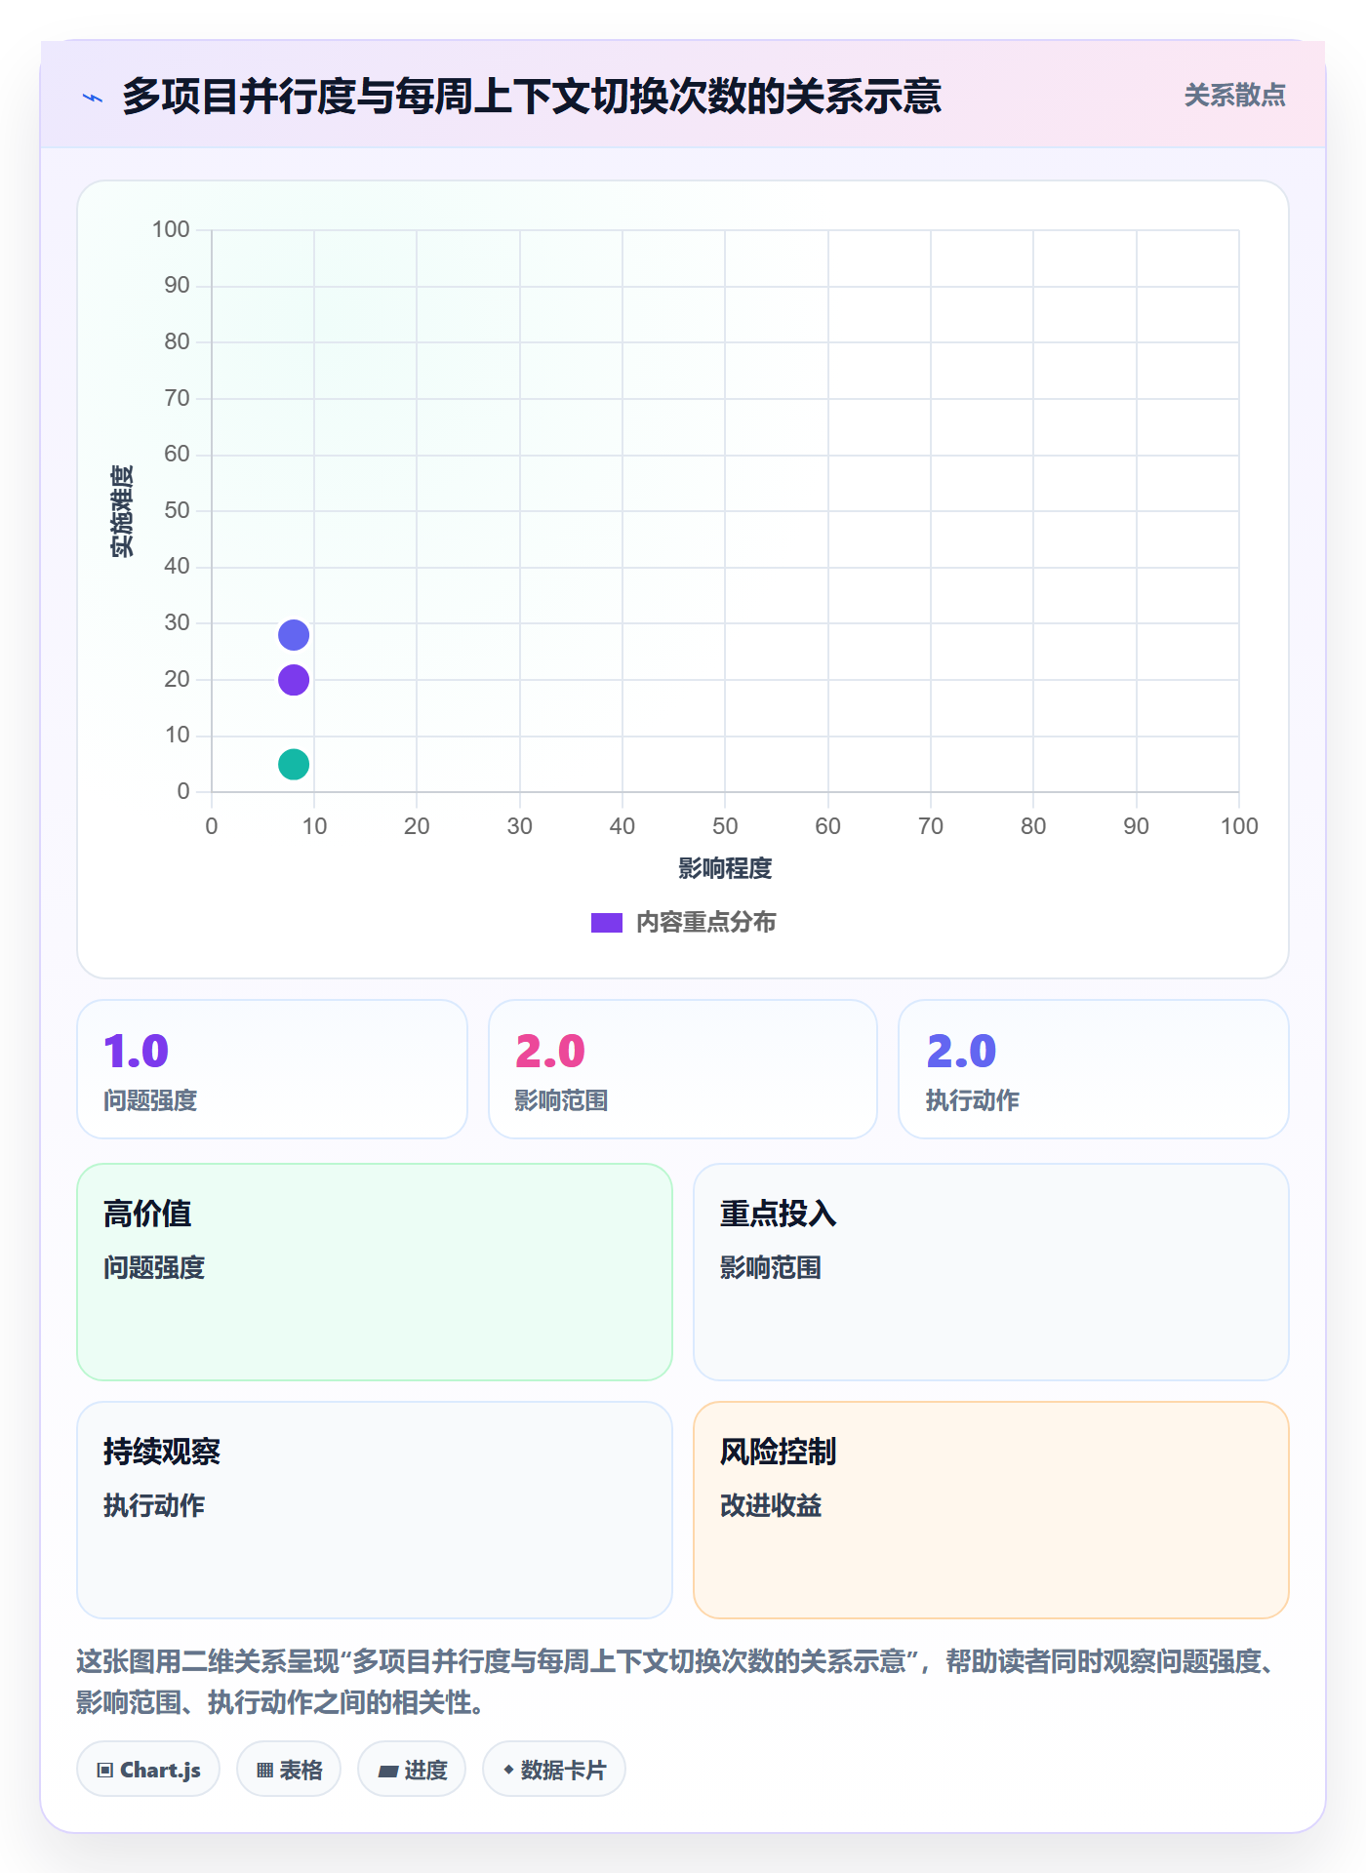Click the blue 2.0 value above 执行动作
The image size is (1366, 1873).
click(x=961, y=1052)
